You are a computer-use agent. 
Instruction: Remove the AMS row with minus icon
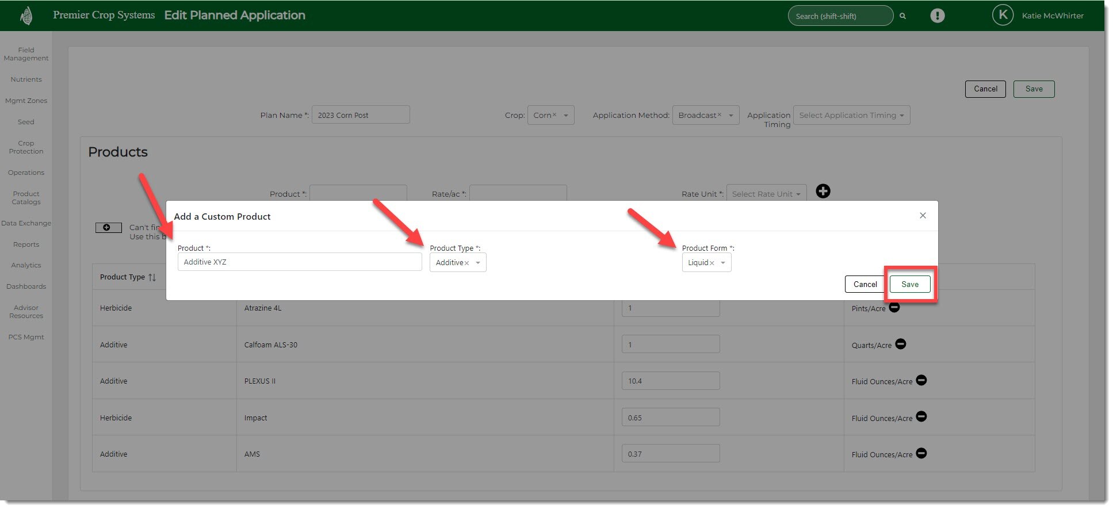pos(921,453)
